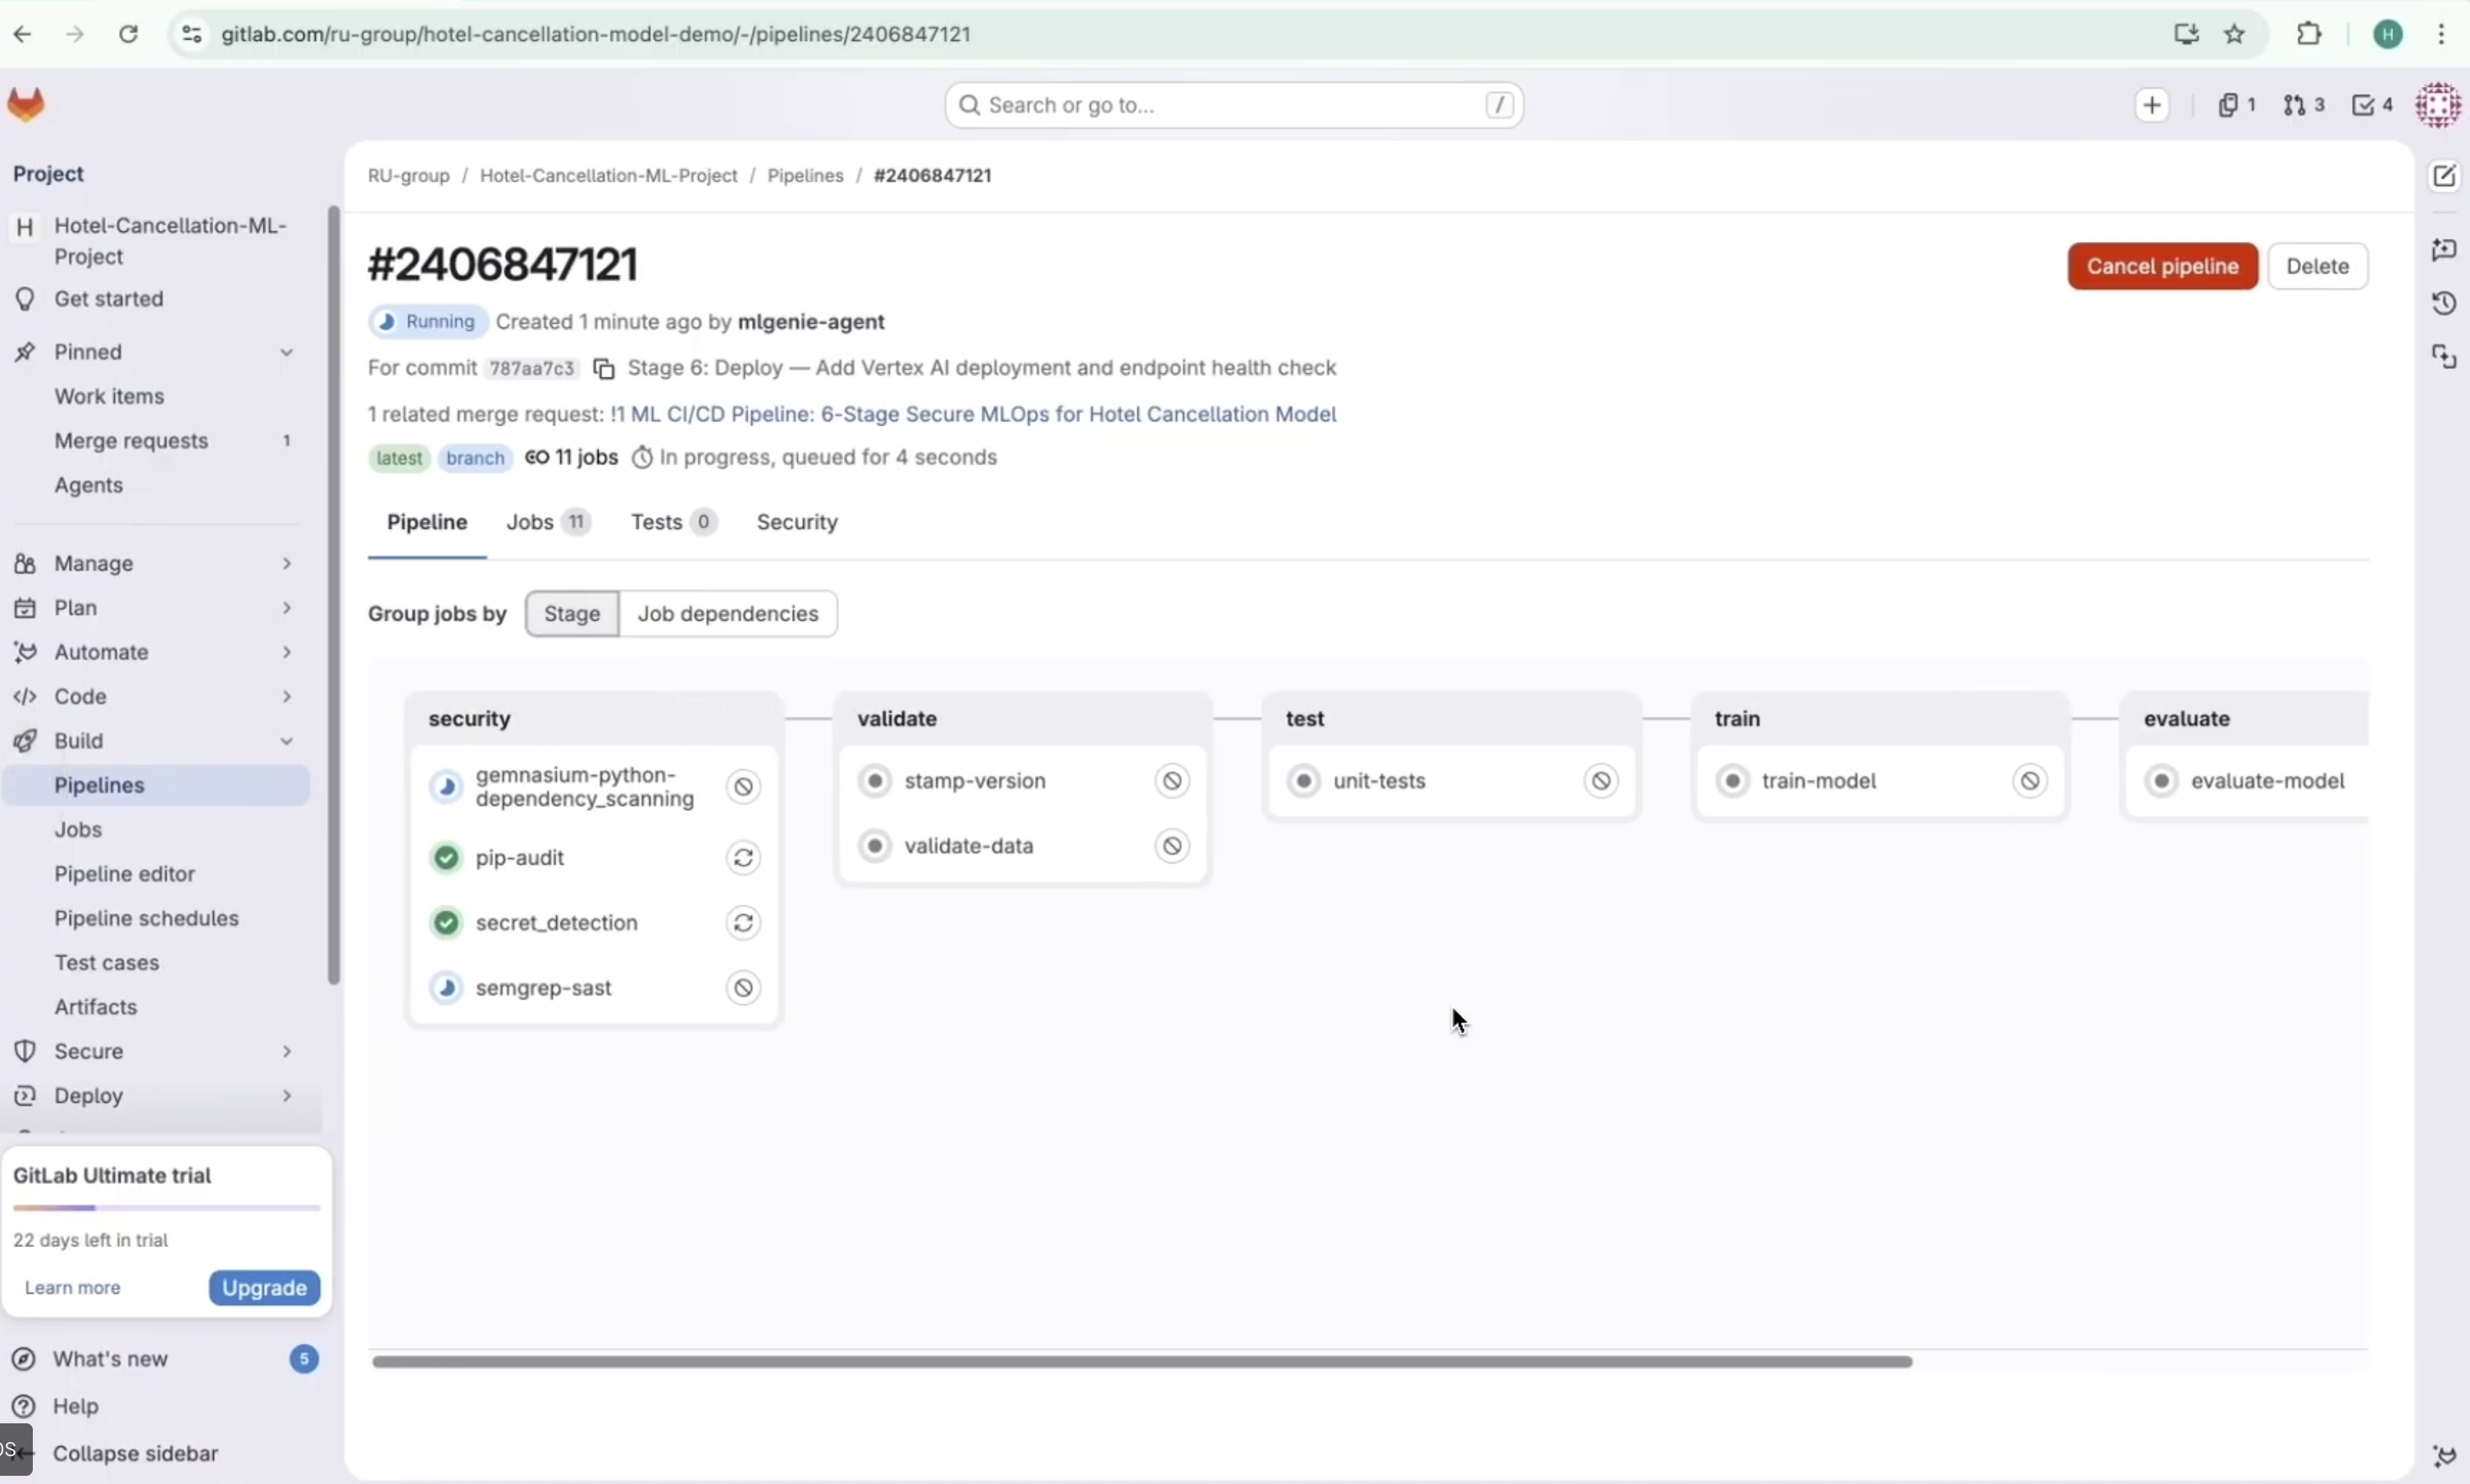This screenshot has width=2470, height=1484.
Task: Open the Security tab
Action: pyautogui.click(x=796, y=522)
